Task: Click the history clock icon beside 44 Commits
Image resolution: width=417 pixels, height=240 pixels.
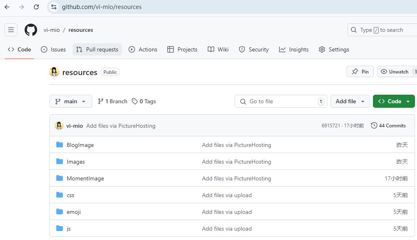Action: pyautogui.click(x=374, y=125)
